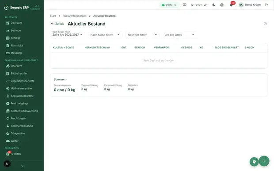Open notifications bell with 50 badge

tap(232, 5)
